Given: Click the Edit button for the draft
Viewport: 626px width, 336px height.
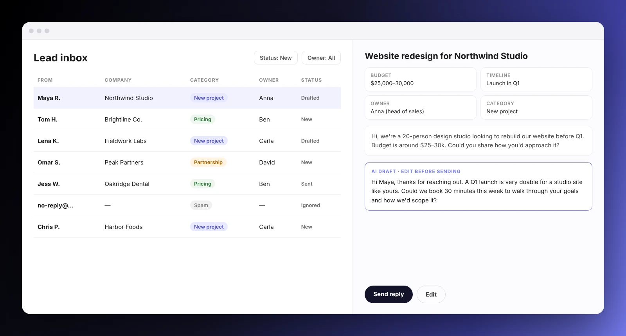Looking at the screenshot, I should tap(431, 295).
